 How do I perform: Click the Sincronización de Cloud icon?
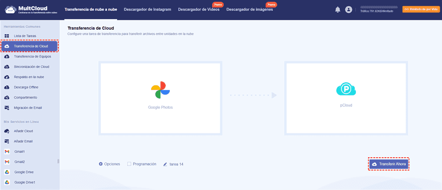(x=7, y=67)
